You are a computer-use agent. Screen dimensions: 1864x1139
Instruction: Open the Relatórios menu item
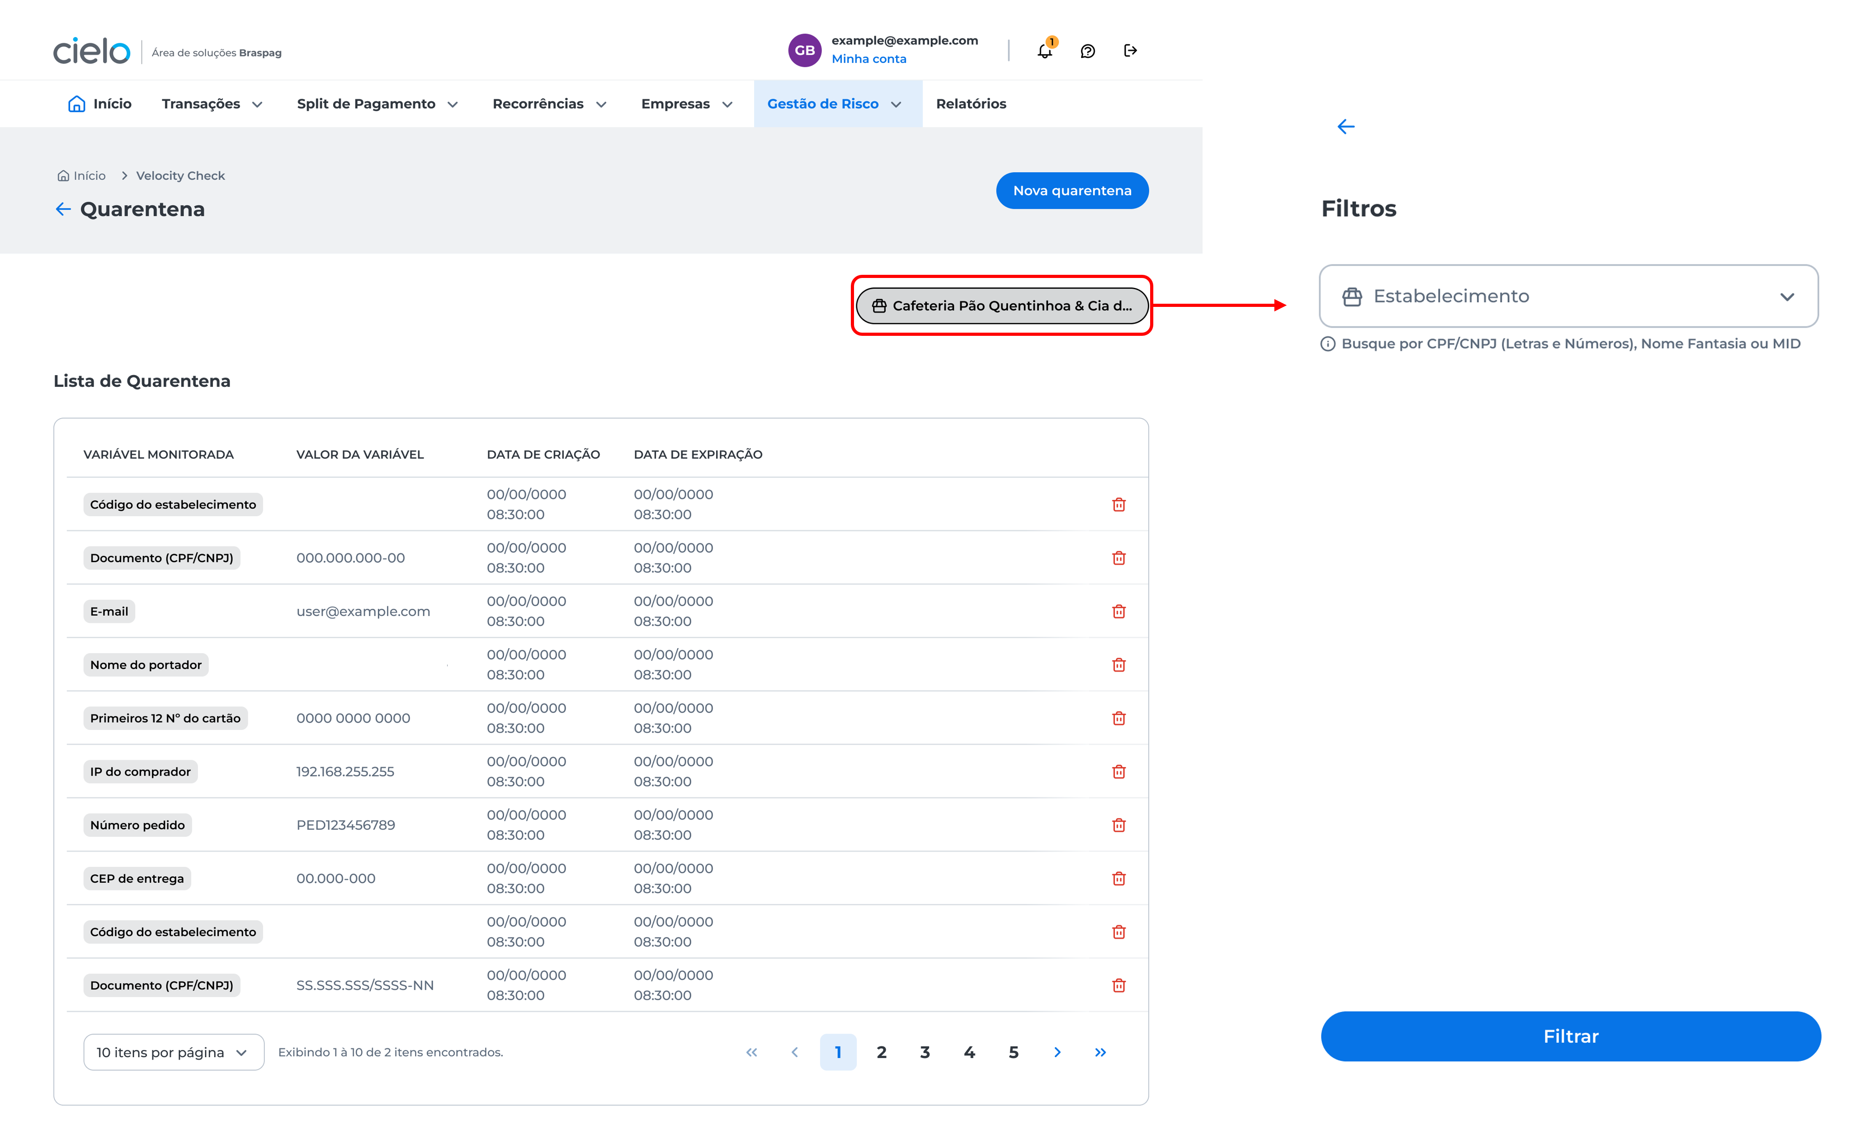click(x=971, y=104)
